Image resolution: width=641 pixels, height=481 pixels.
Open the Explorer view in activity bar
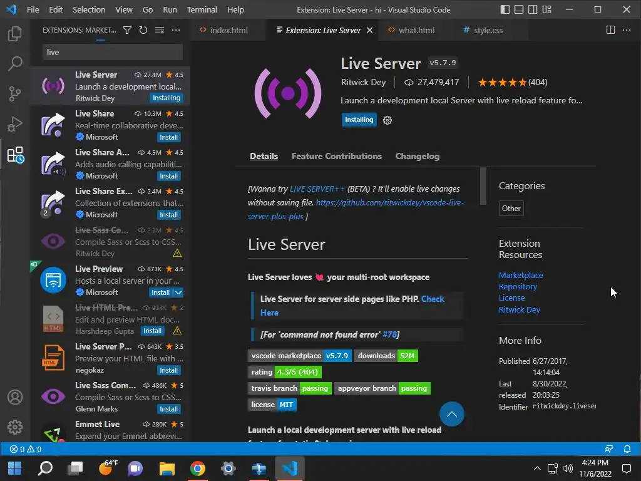(x=15, y=34)
